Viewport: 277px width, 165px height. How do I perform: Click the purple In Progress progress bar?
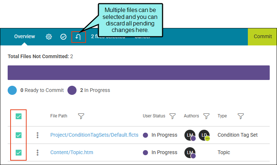138,73
